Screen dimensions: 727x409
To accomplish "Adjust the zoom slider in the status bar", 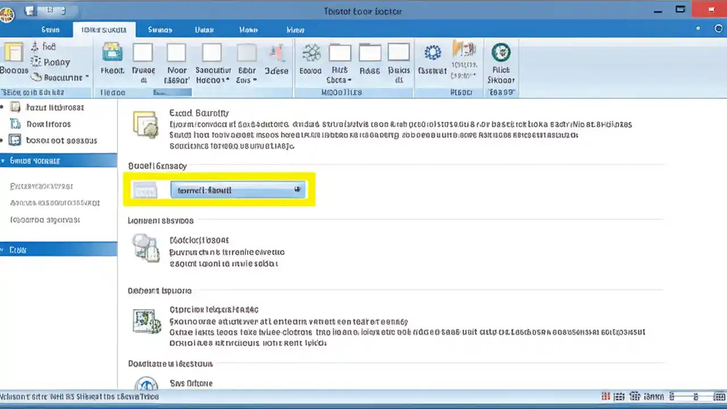I will point(695,397).
